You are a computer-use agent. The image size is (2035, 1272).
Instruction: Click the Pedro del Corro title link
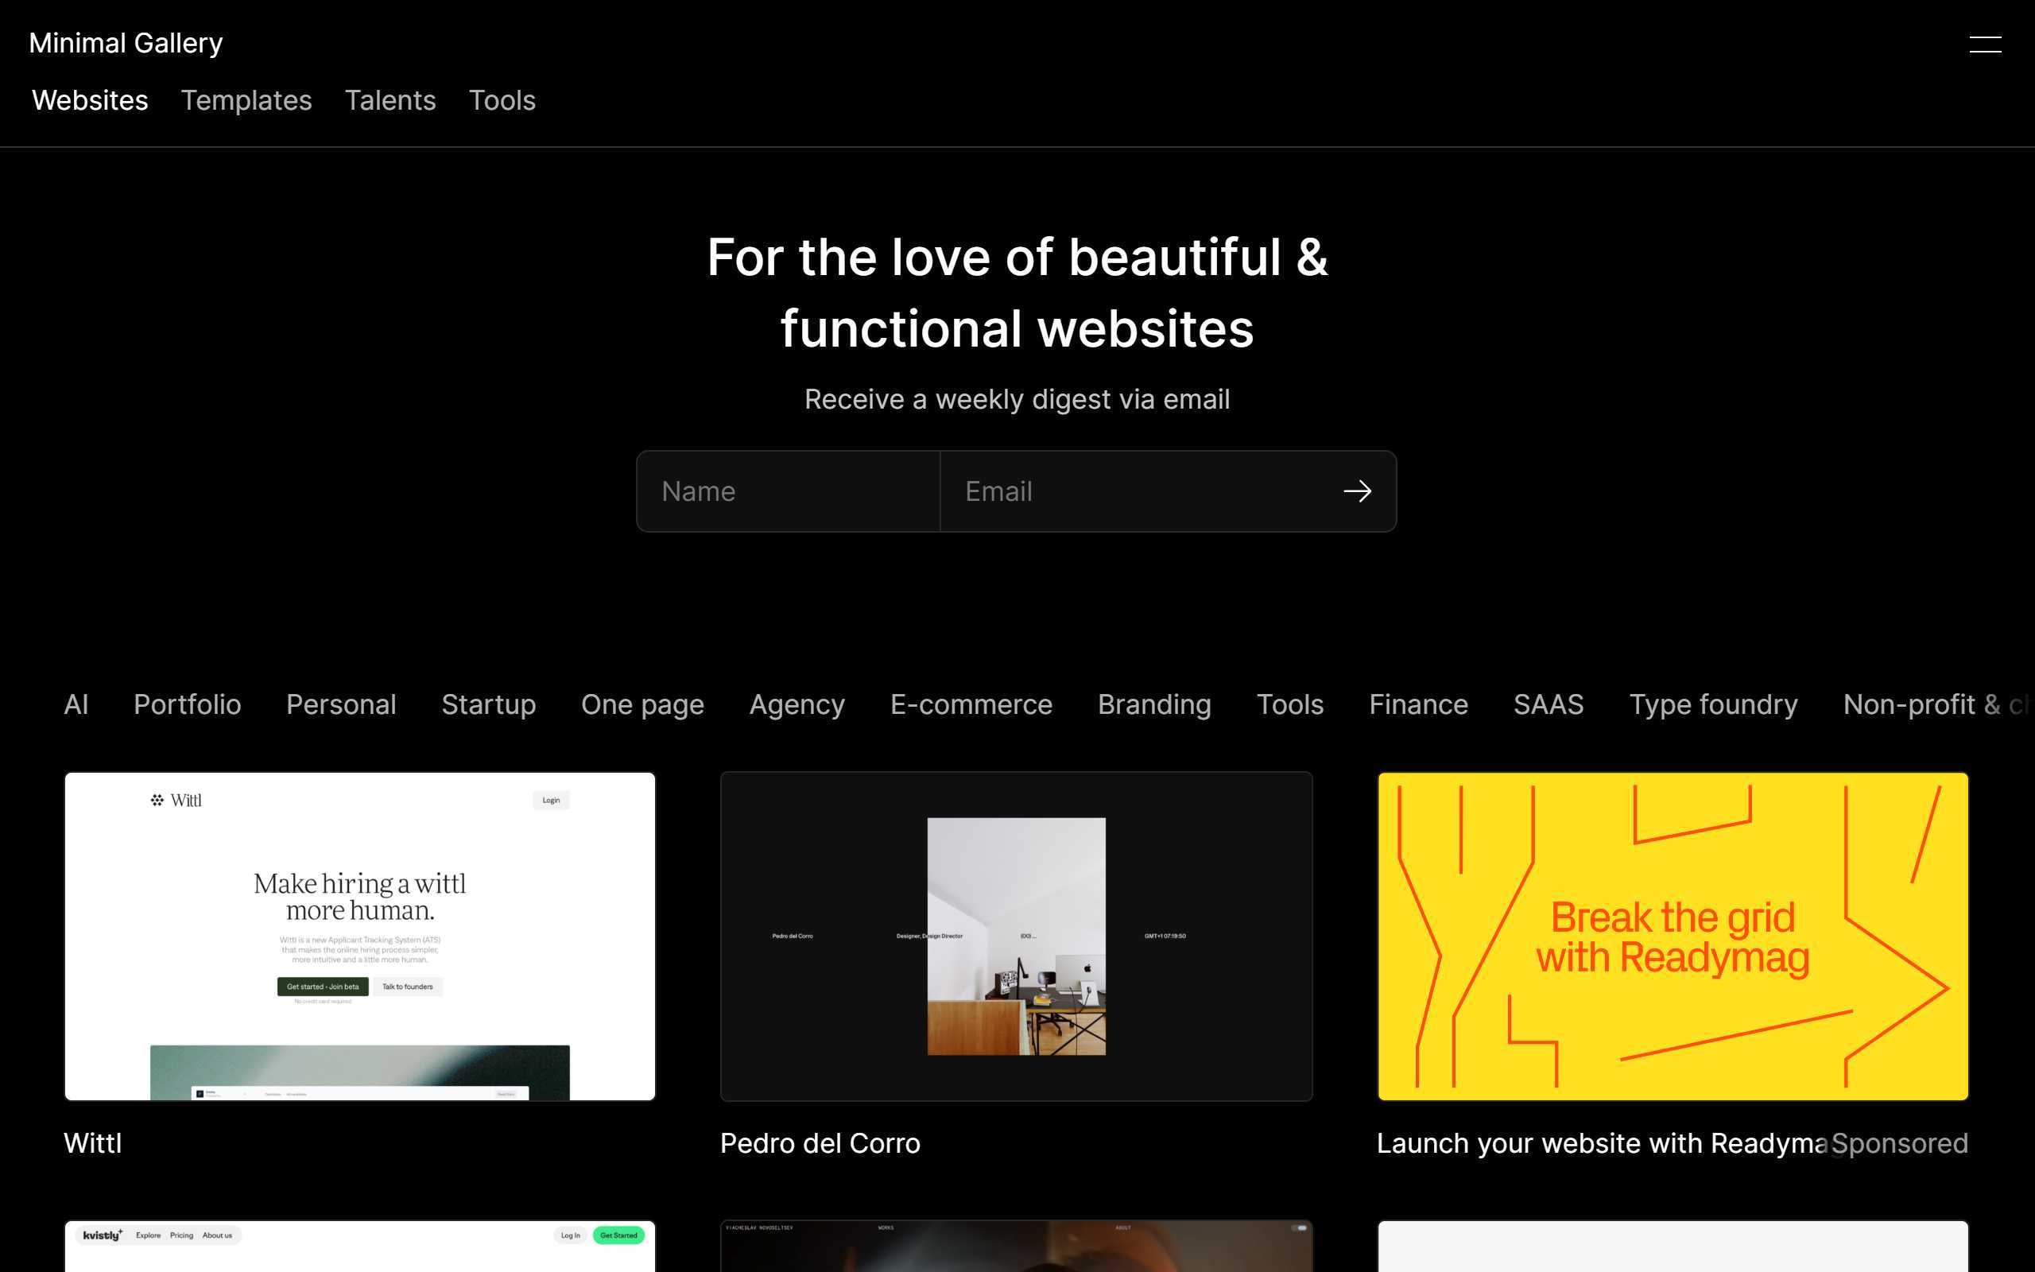[820, 1143]
